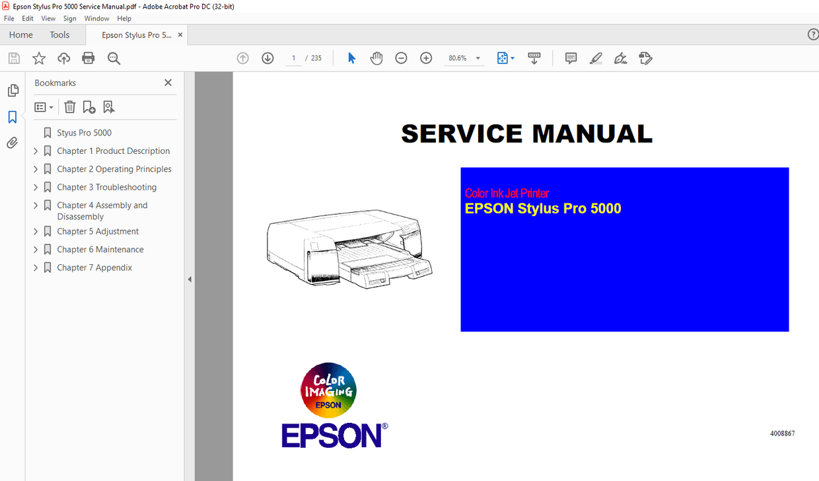Open the Attachments panel in left sidebar

[x=13, y=143]
